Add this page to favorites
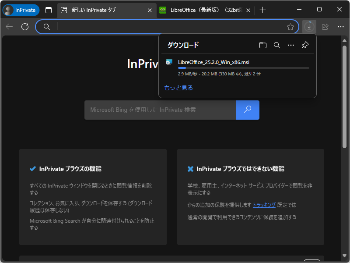Image resolution: width=350 pixels, height=263 pixels. (x=290, y=27)
